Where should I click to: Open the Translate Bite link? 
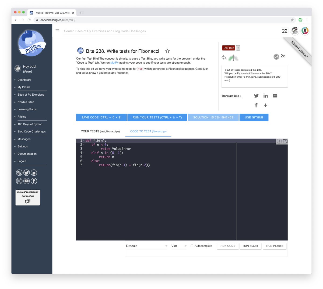point(231,96)
